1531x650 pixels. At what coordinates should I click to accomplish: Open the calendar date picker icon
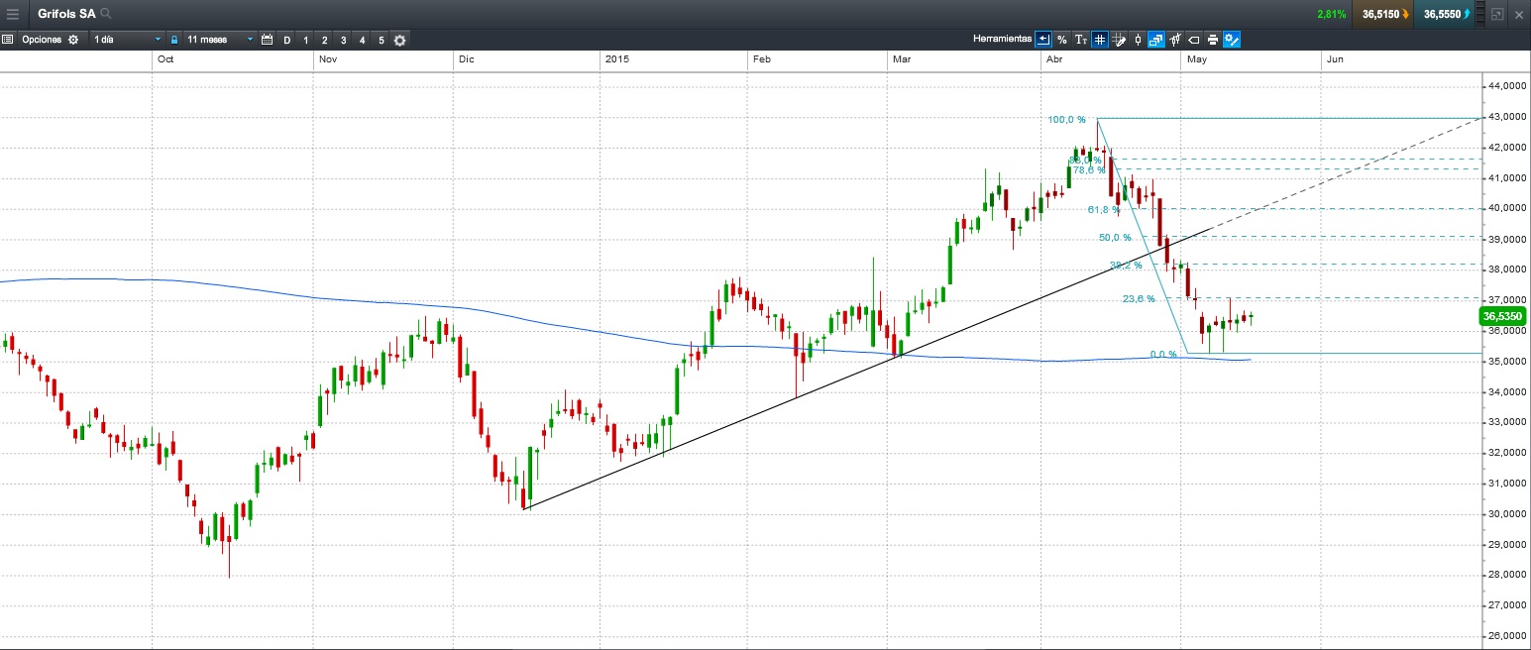tap(267, 40)
